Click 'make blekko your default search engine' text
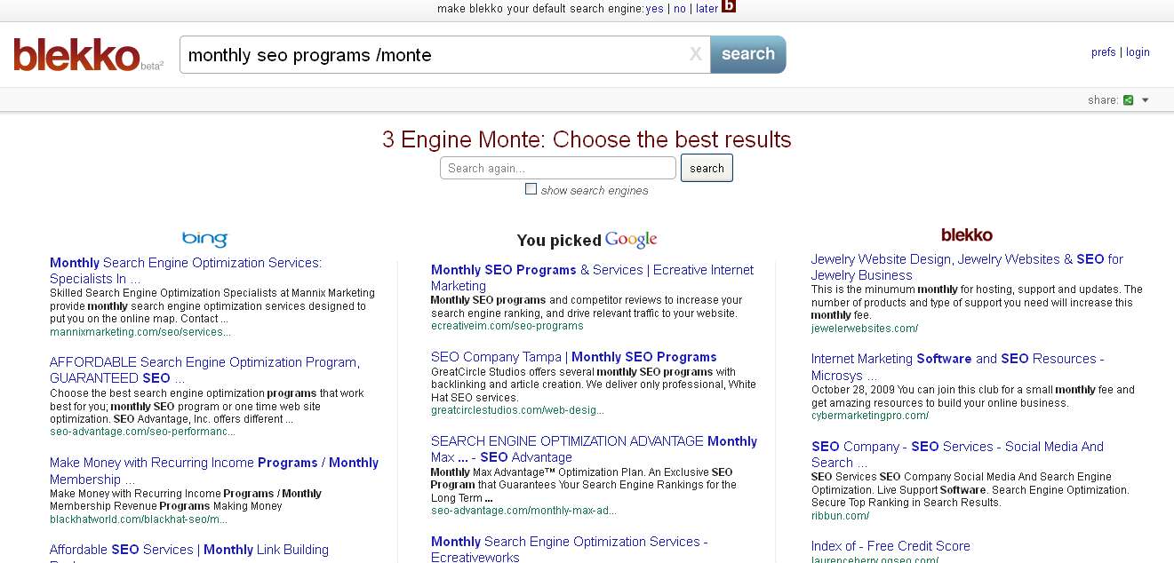 tap(541, 9)
